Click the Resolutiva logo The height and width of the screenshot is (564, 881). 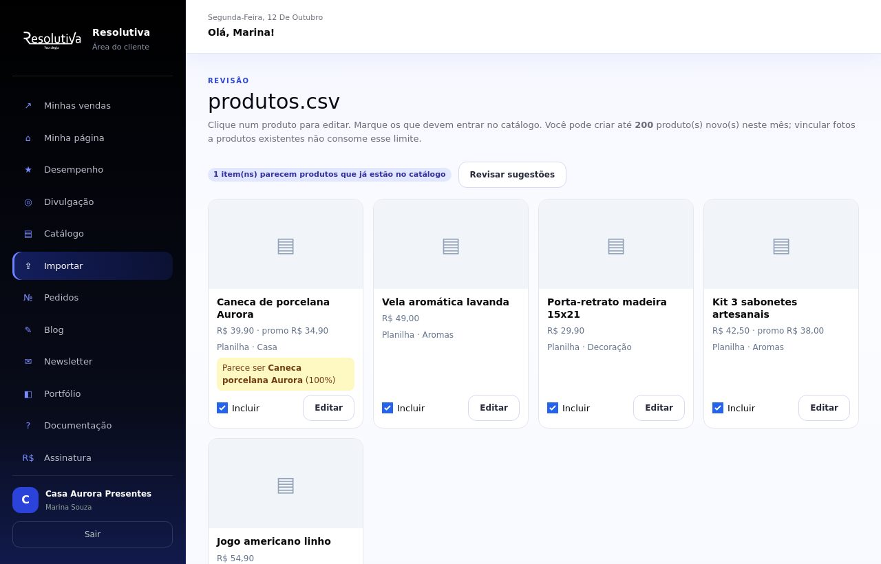click(52, 39)
